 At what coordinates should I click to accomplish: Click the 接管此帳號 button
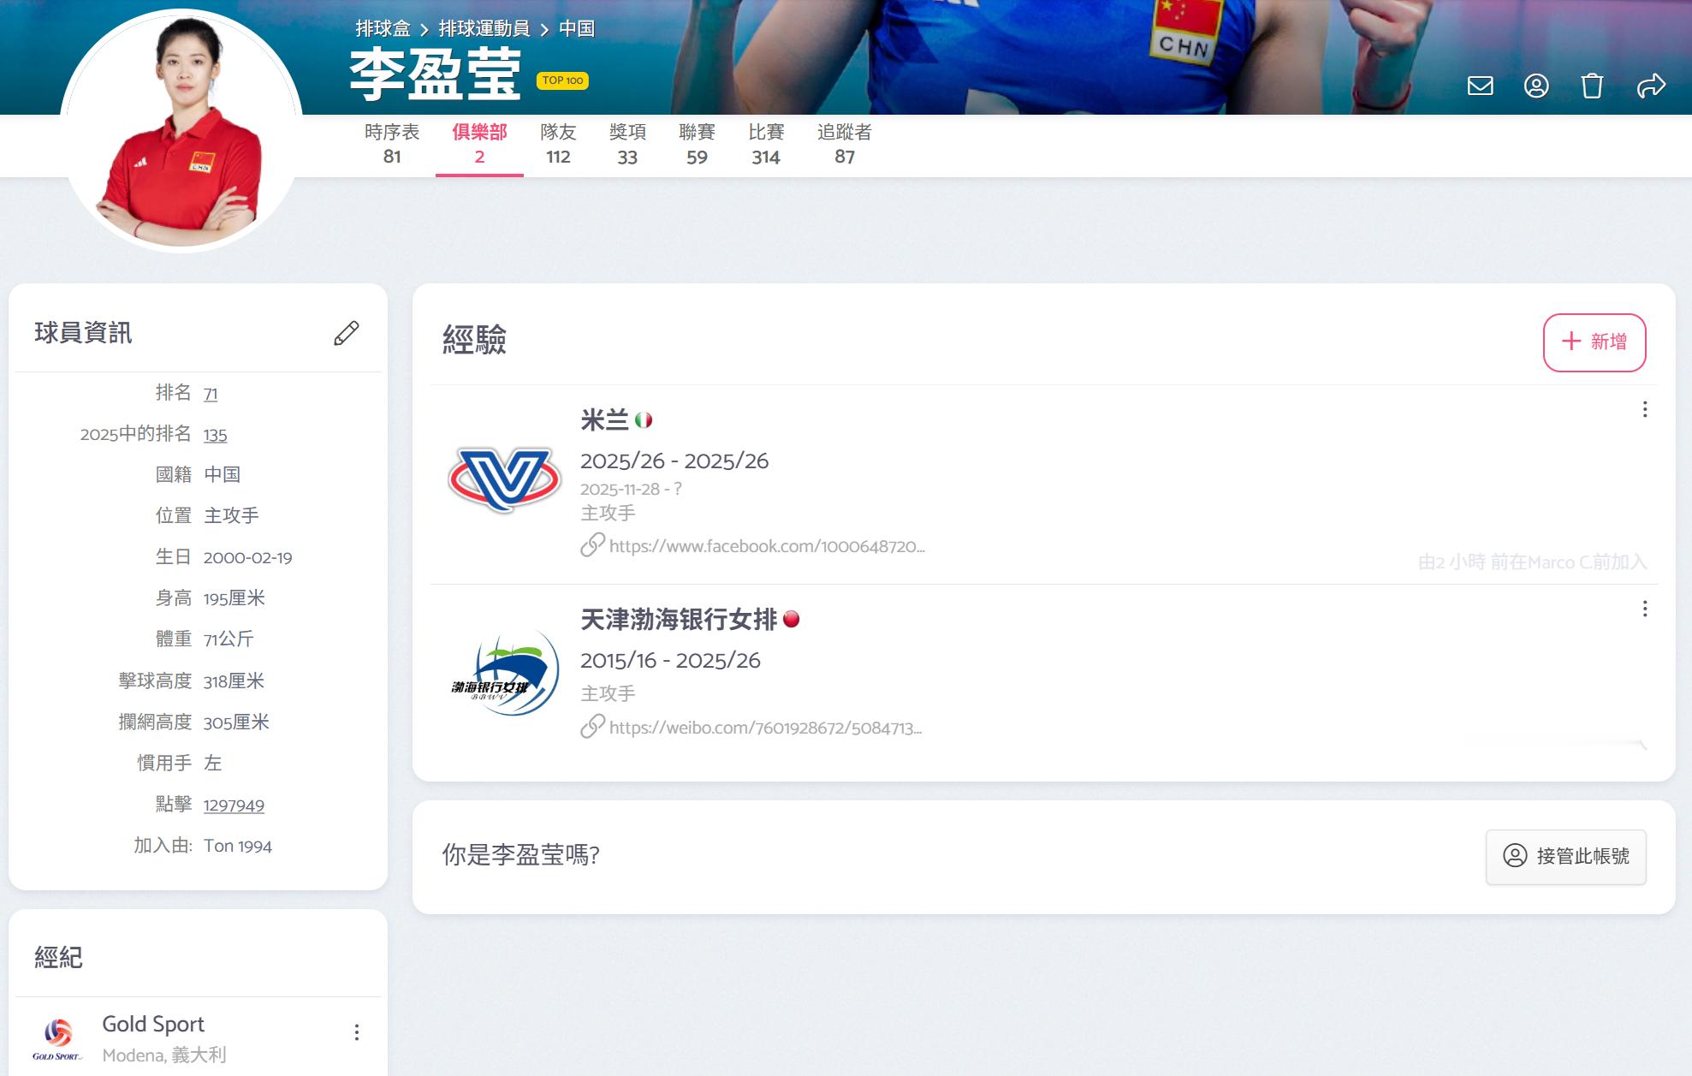point(1565,857)
